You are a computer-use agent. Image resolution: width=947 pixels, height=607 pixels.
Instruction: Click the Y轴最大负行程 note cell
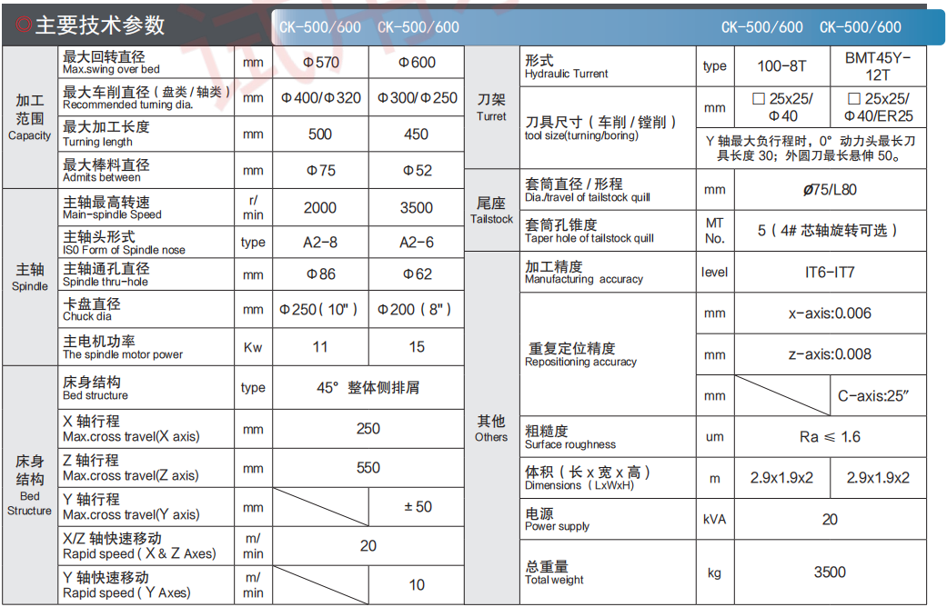coord(811,148)
